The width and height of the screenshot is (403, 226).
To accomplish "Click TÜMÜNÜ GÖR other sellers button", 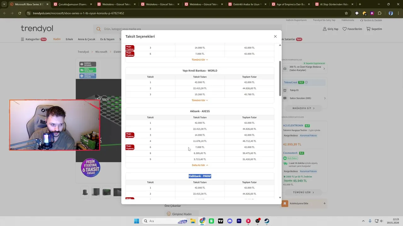I will coord(304,192).
